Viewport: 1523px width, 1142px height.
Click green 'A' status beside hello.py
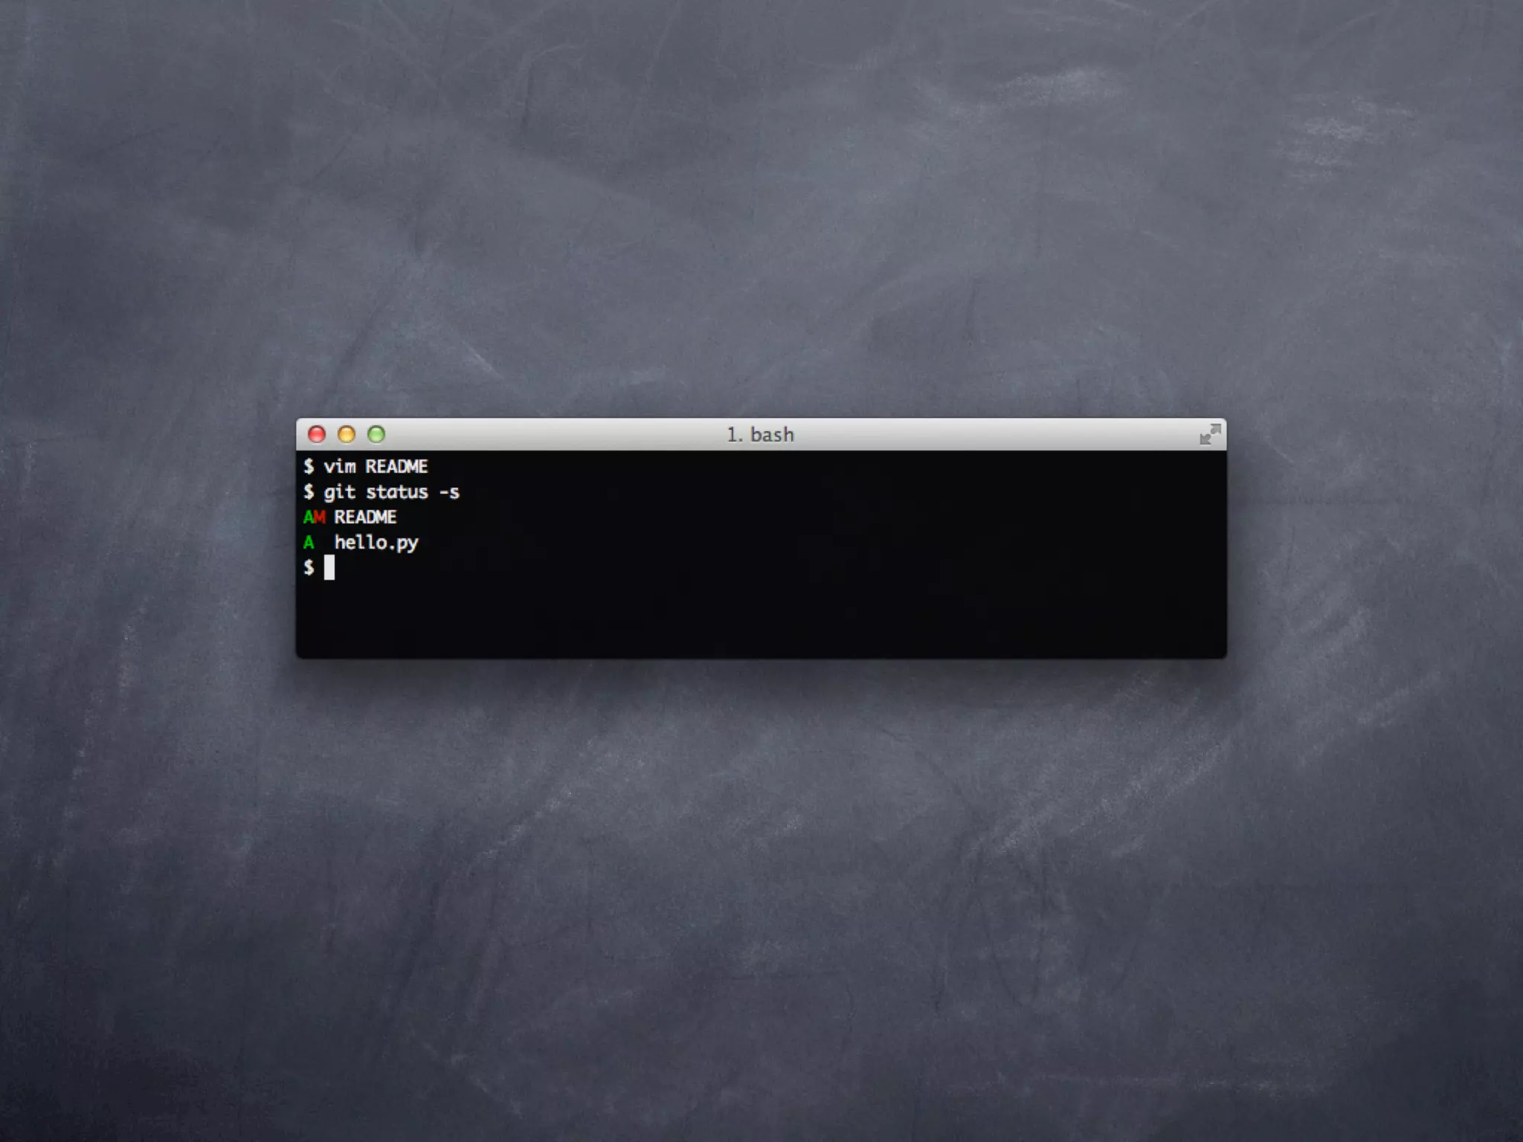pyautogui.click(x=309, y=543)
